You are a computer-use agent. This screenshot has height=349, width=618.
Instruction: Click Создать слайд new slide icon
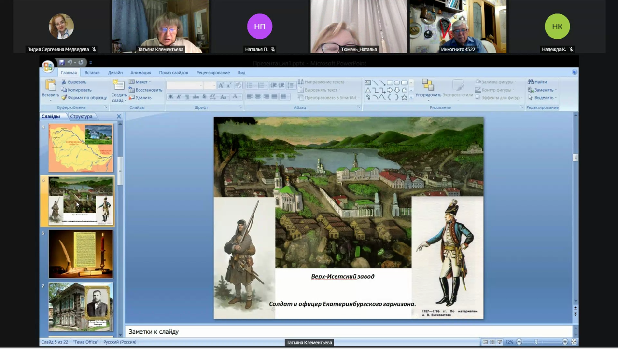pyautogui.click(x=118, y=85)
